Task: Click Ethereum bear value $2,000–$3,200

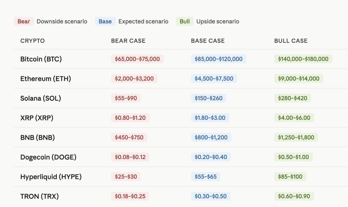Action: (134, 79)
